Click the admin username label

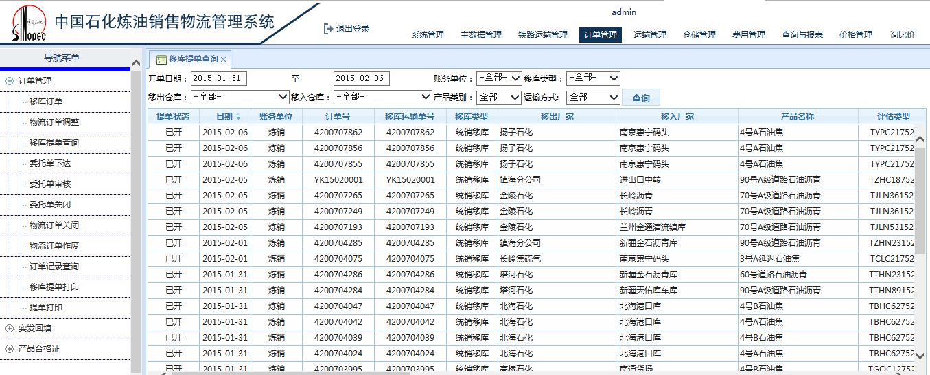623,12
